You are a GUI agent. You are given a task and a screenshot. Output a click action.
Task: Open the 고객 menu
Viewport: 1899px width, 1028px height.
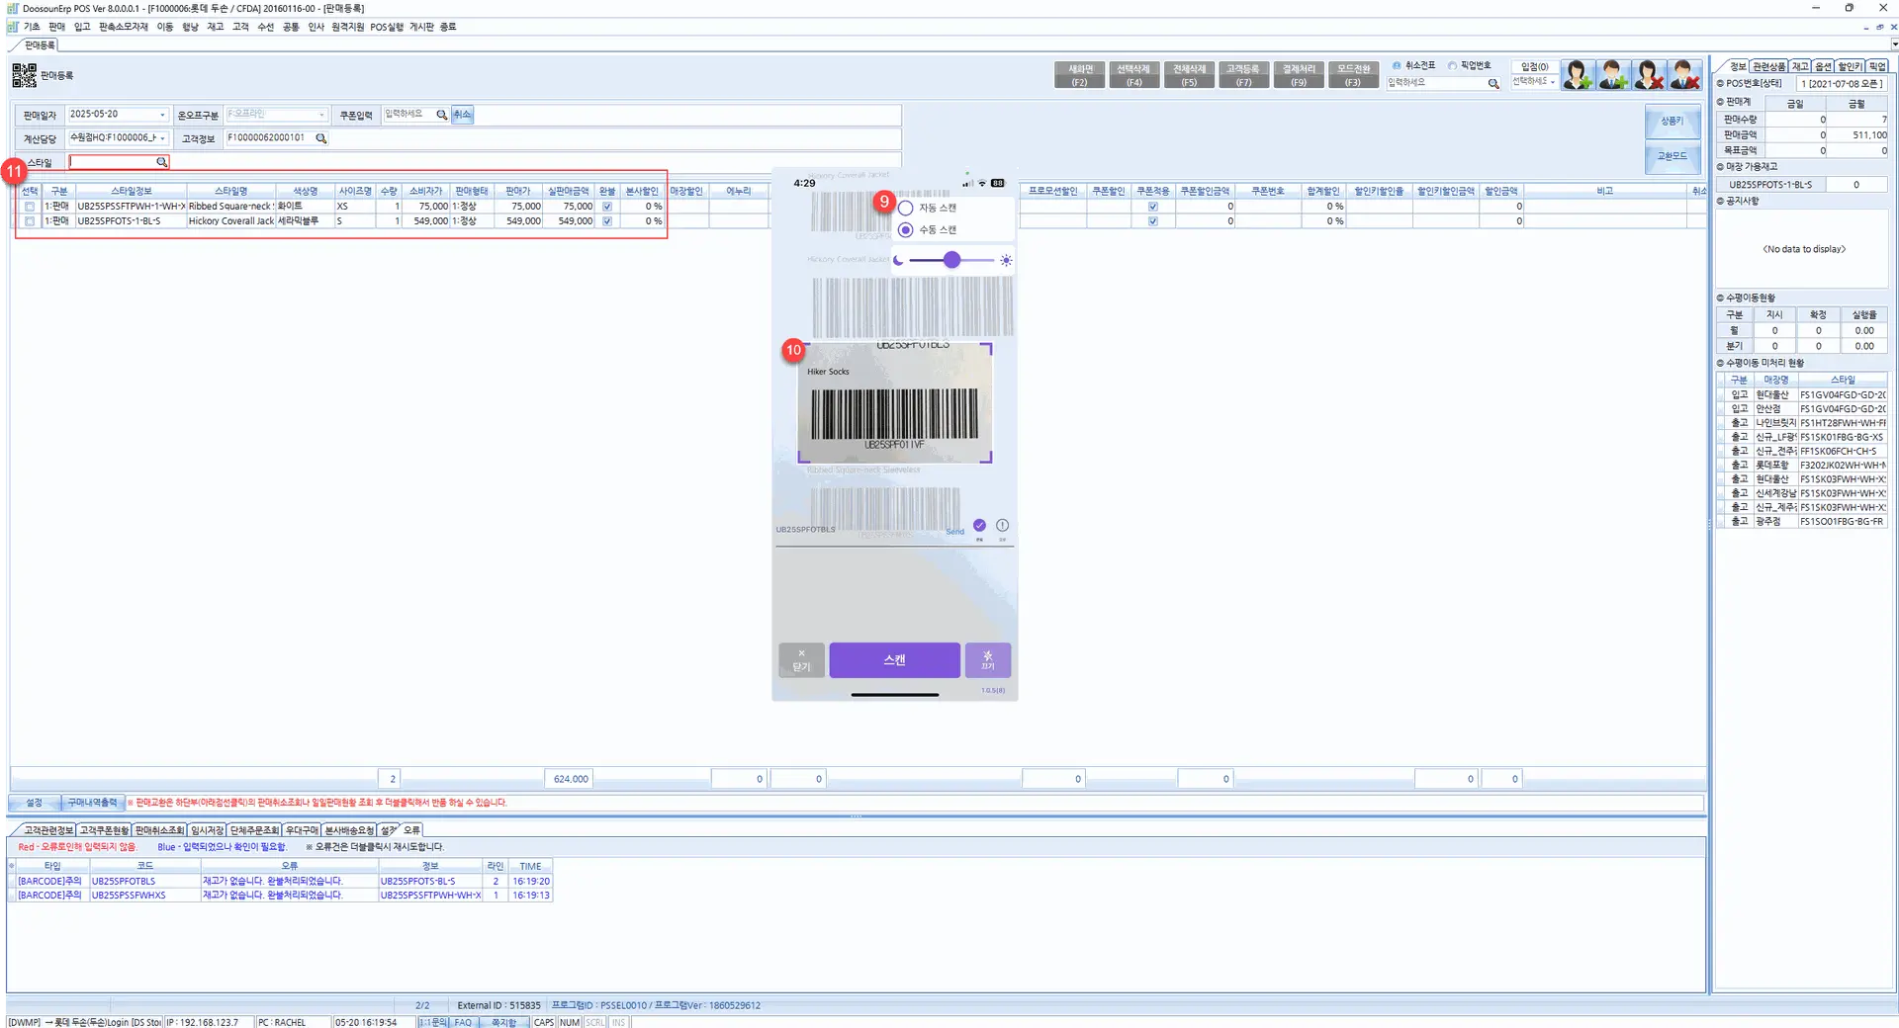(240, 27)
